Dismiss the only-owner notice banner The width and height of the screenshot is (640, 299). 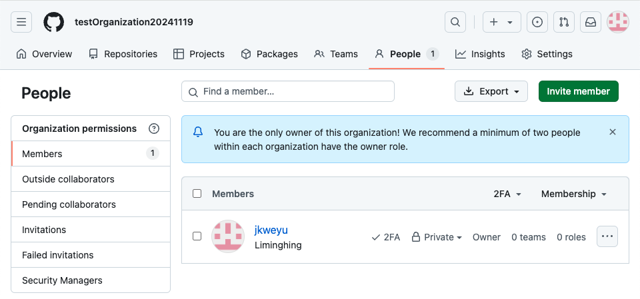point(613,132)
